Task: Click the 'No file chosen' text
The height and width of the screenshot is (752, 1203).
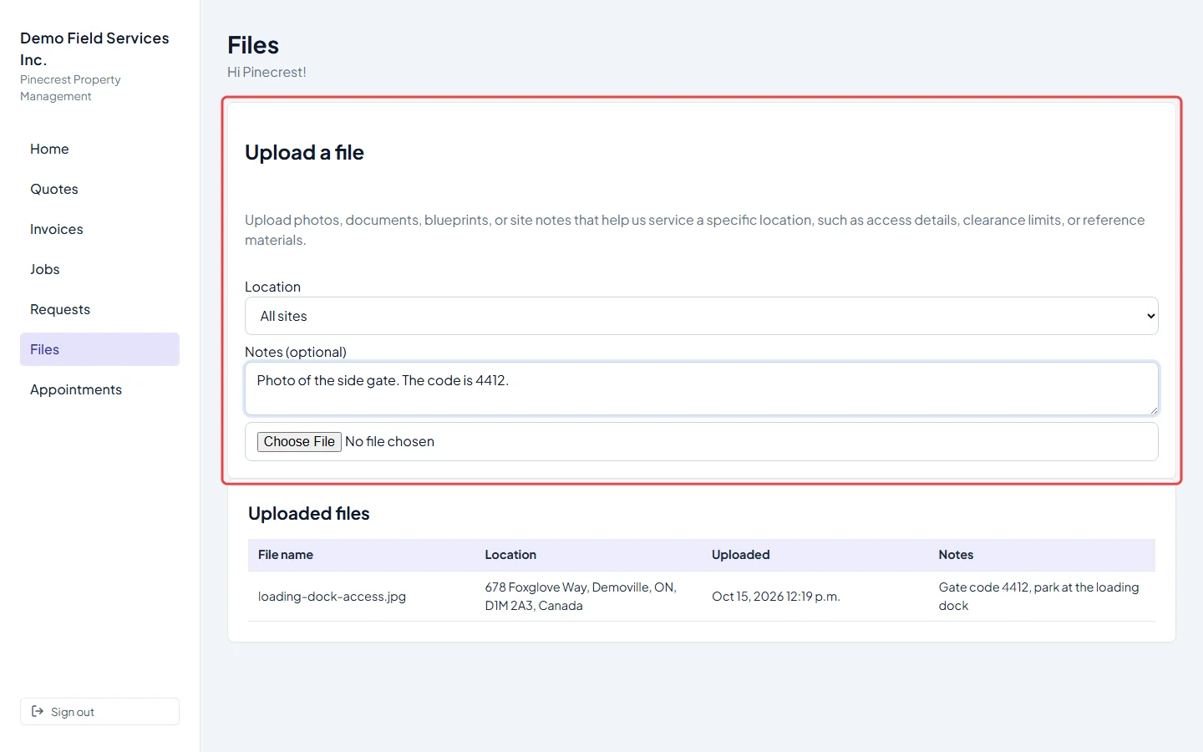Action: tap(389, 441)
